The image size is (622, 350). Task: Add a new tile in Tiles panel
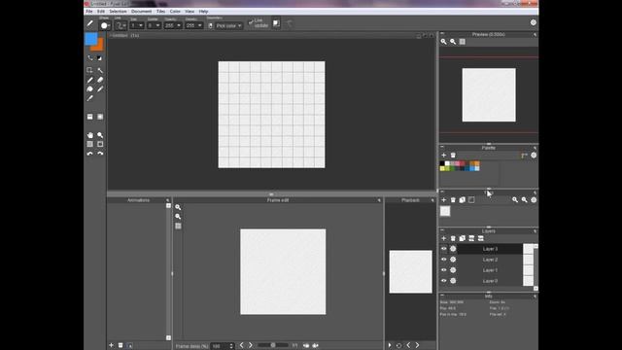[444, 200]
